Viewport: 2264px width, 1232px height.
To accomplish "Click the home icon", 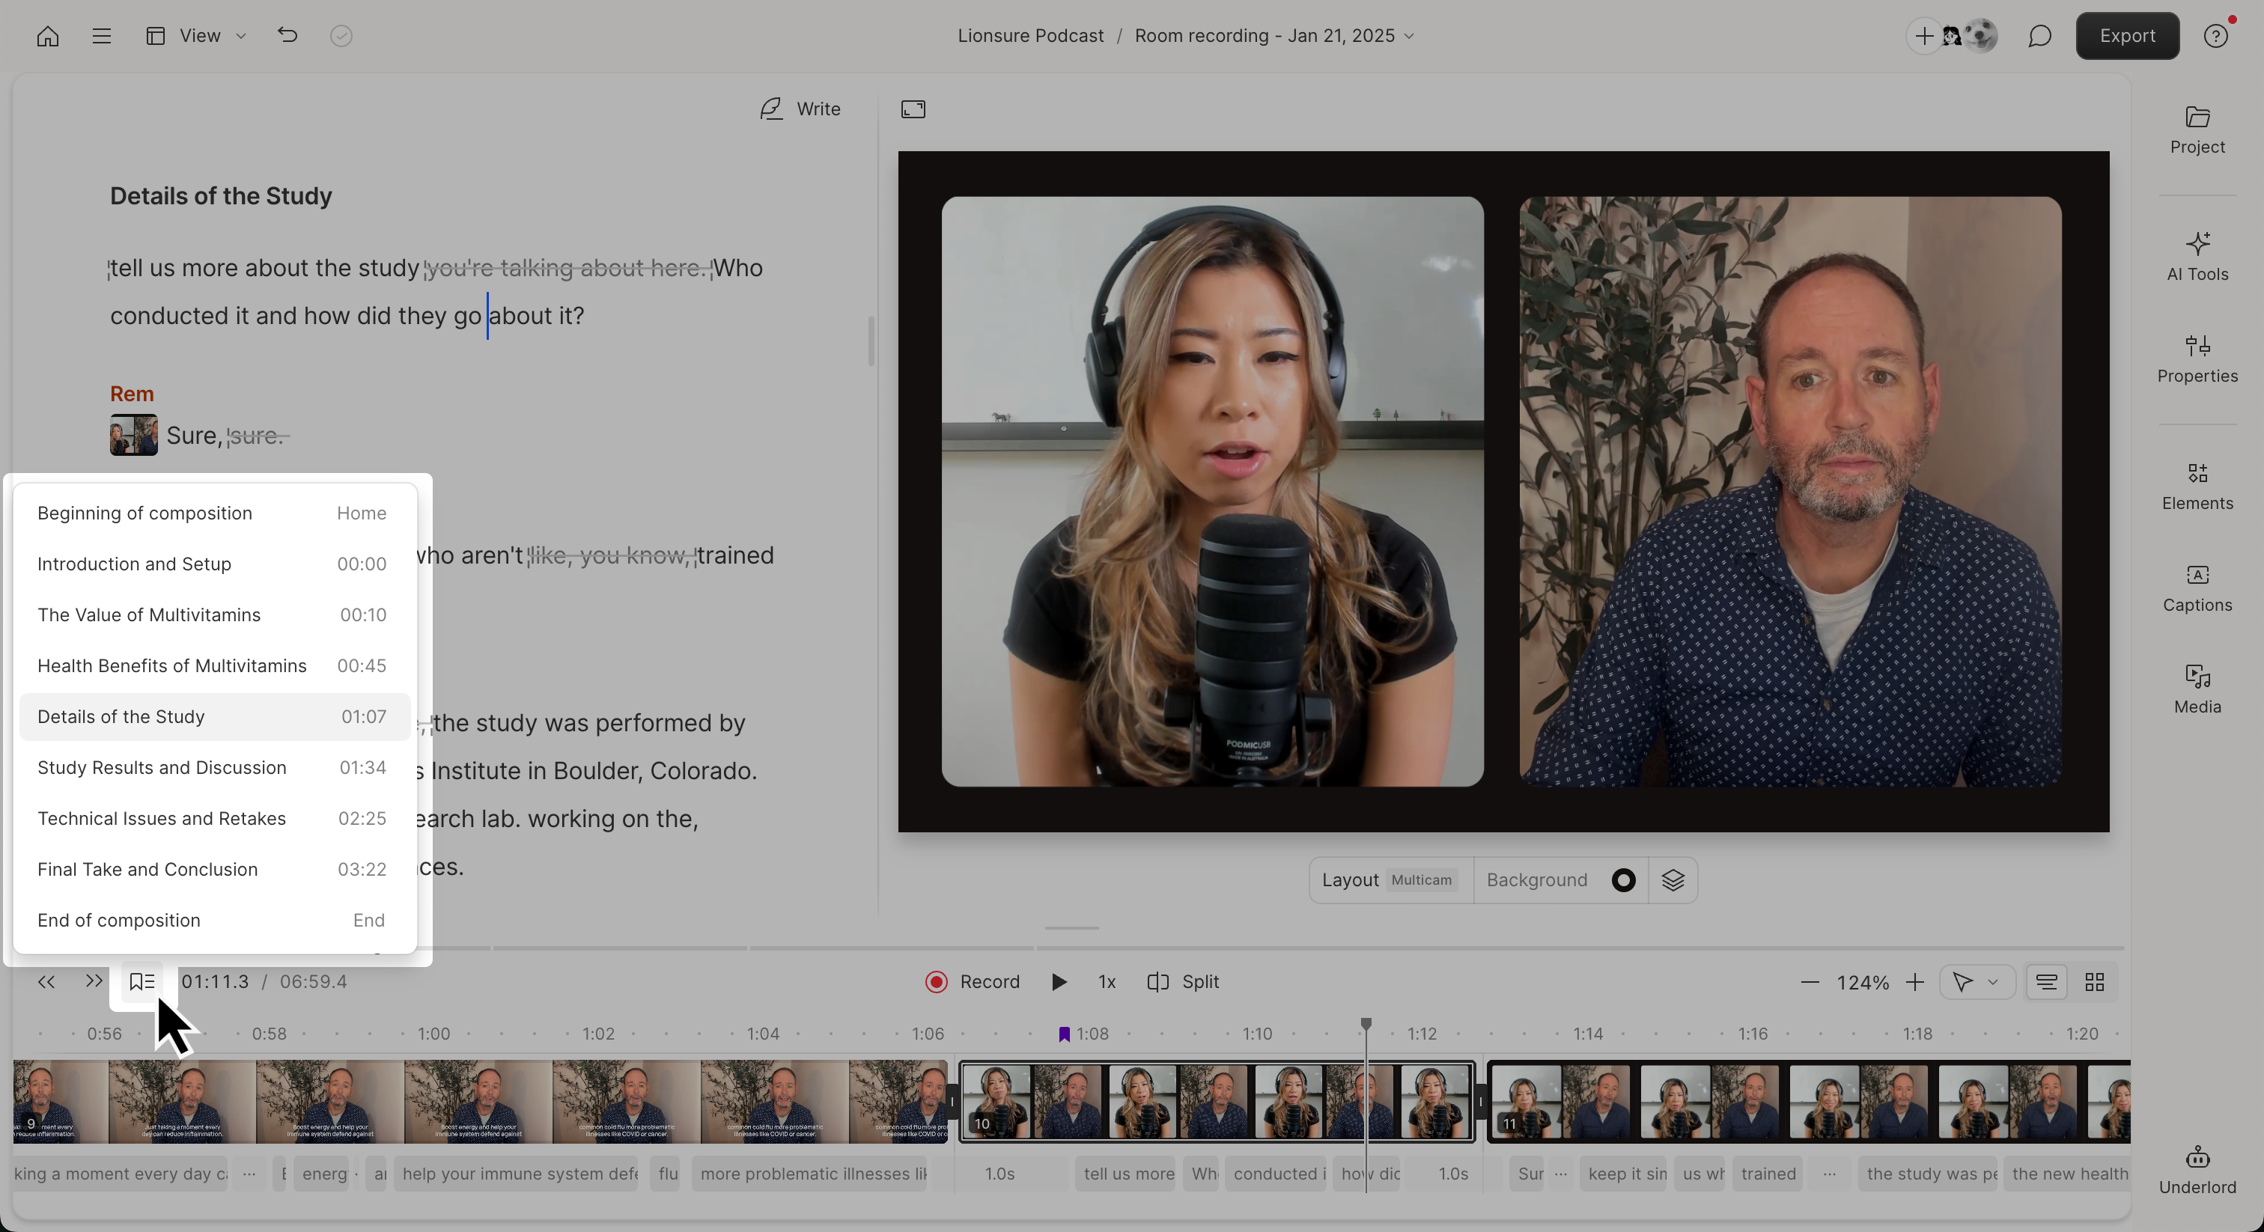I will click(x=47, y=36).
